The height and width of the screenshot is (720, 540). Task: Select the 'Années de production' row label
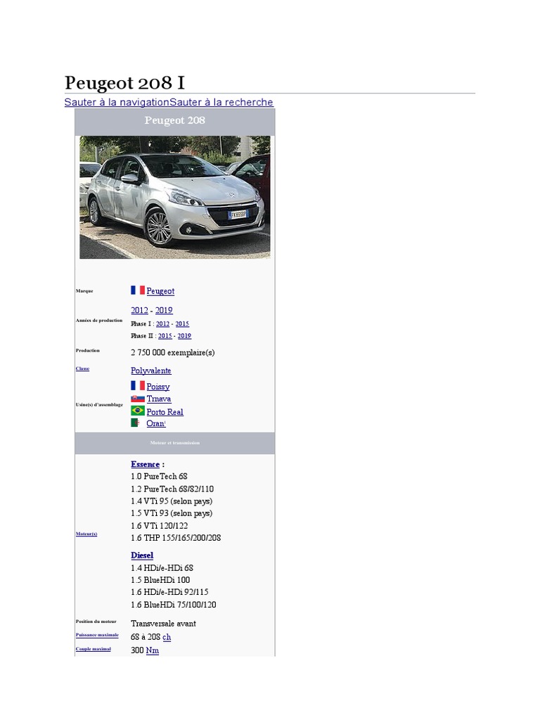click(99, 321)
